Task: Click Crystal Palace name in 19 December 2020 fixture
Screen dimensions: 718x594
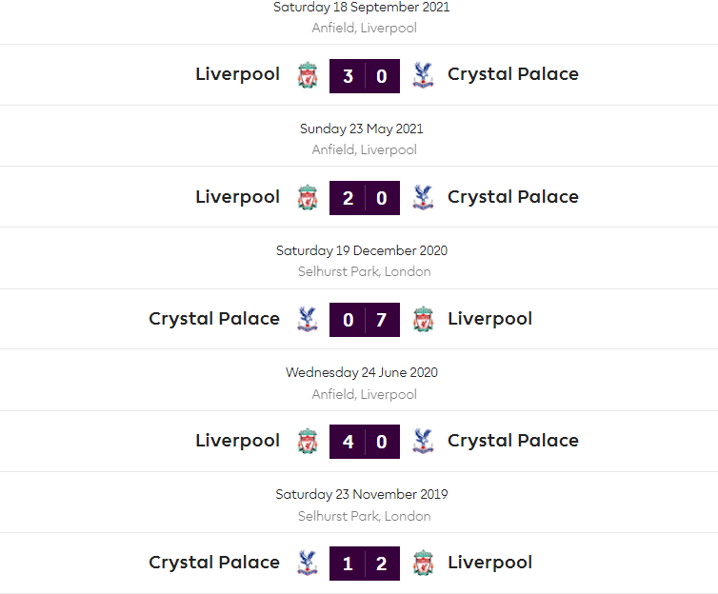Action: [x=214, y=319]
